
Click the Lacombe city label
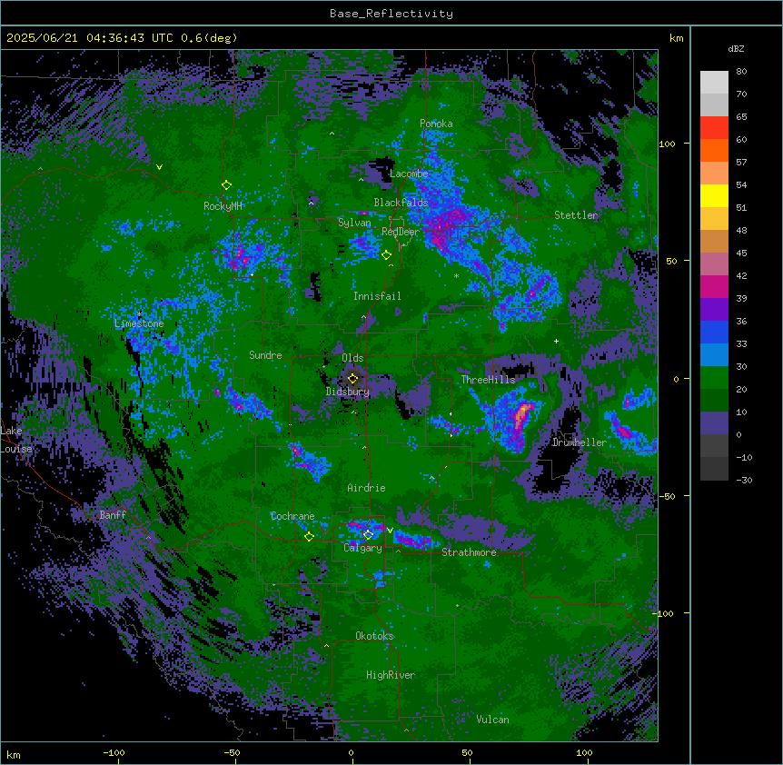click(409, 174)
